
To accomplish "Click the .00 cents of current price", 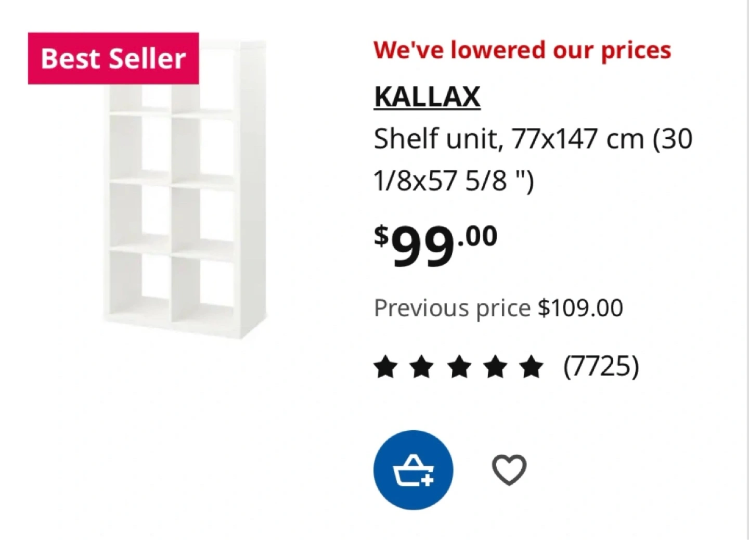I will [477, 236].
